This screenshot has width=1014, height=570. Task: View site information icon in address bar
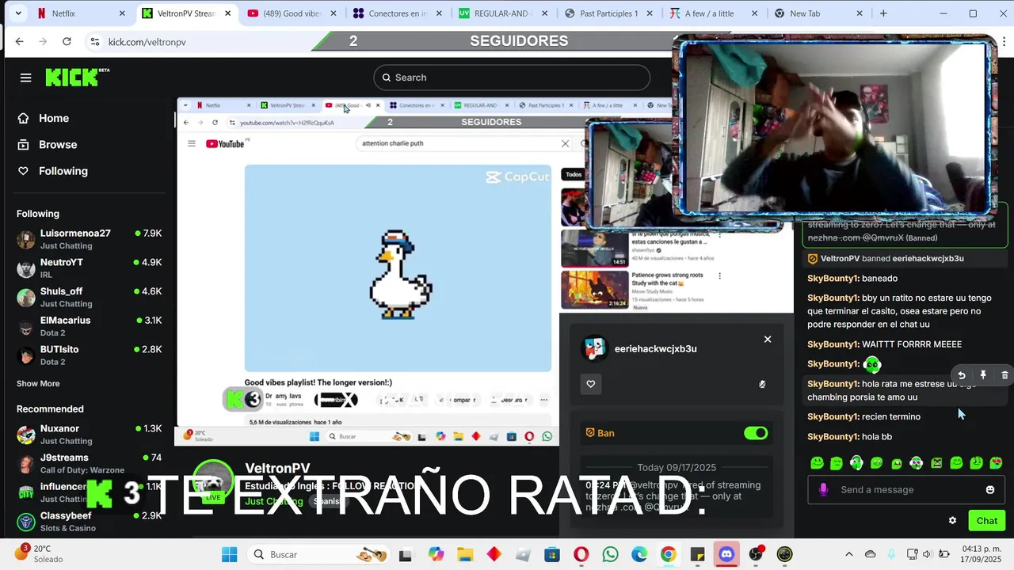[x=94, y=41]
